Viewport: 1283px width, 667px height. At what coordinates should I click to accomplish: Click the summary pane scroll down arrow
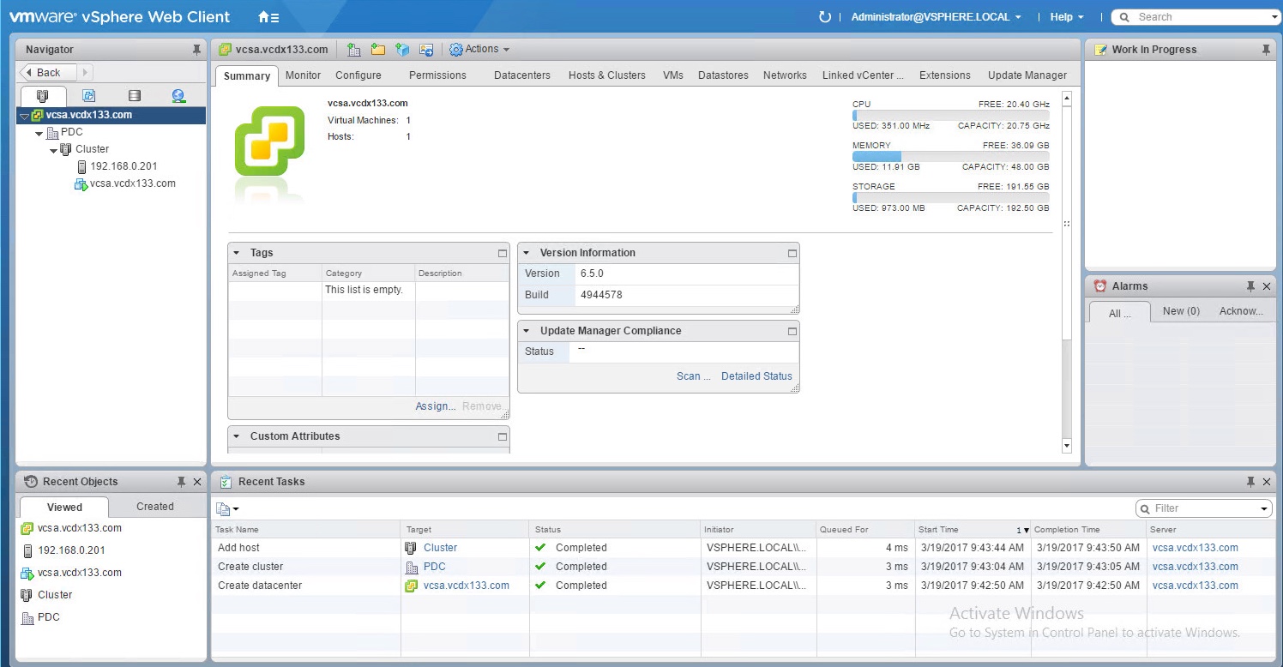(x=1067, y=446)
